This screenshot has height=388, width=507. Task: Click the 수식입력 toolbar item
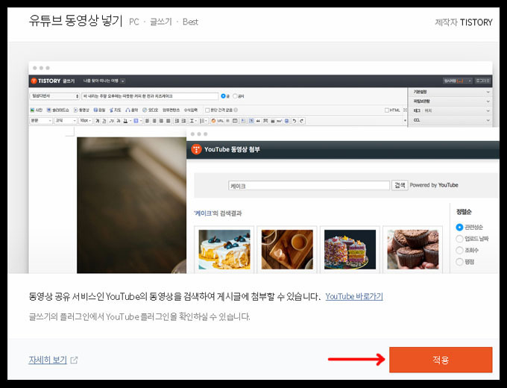coord(190,110)
